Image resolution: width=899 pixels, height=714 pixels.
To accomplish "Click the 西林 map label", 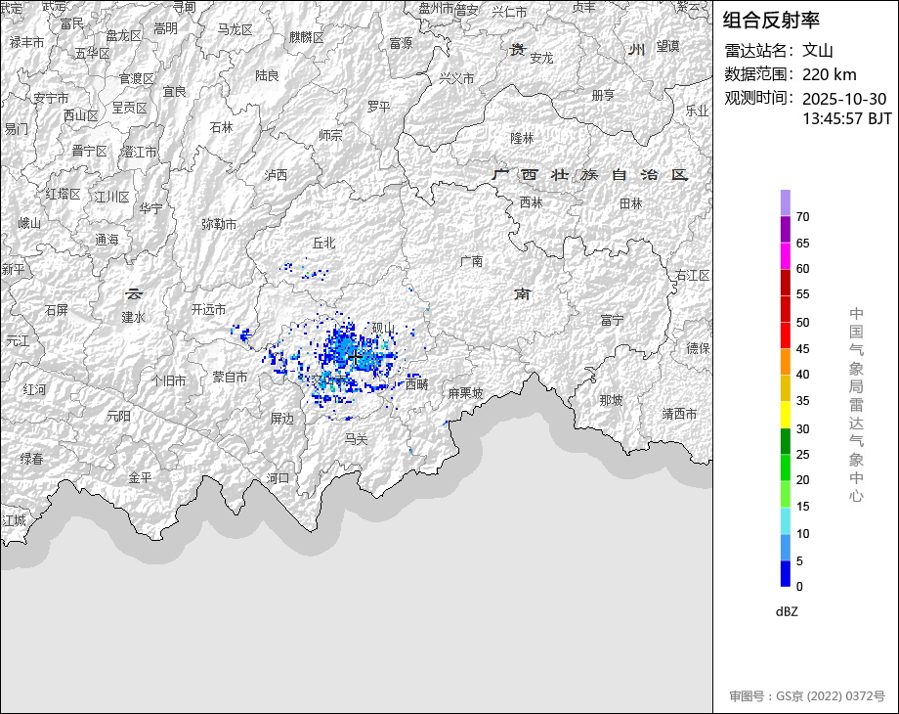I will (531, 202).
